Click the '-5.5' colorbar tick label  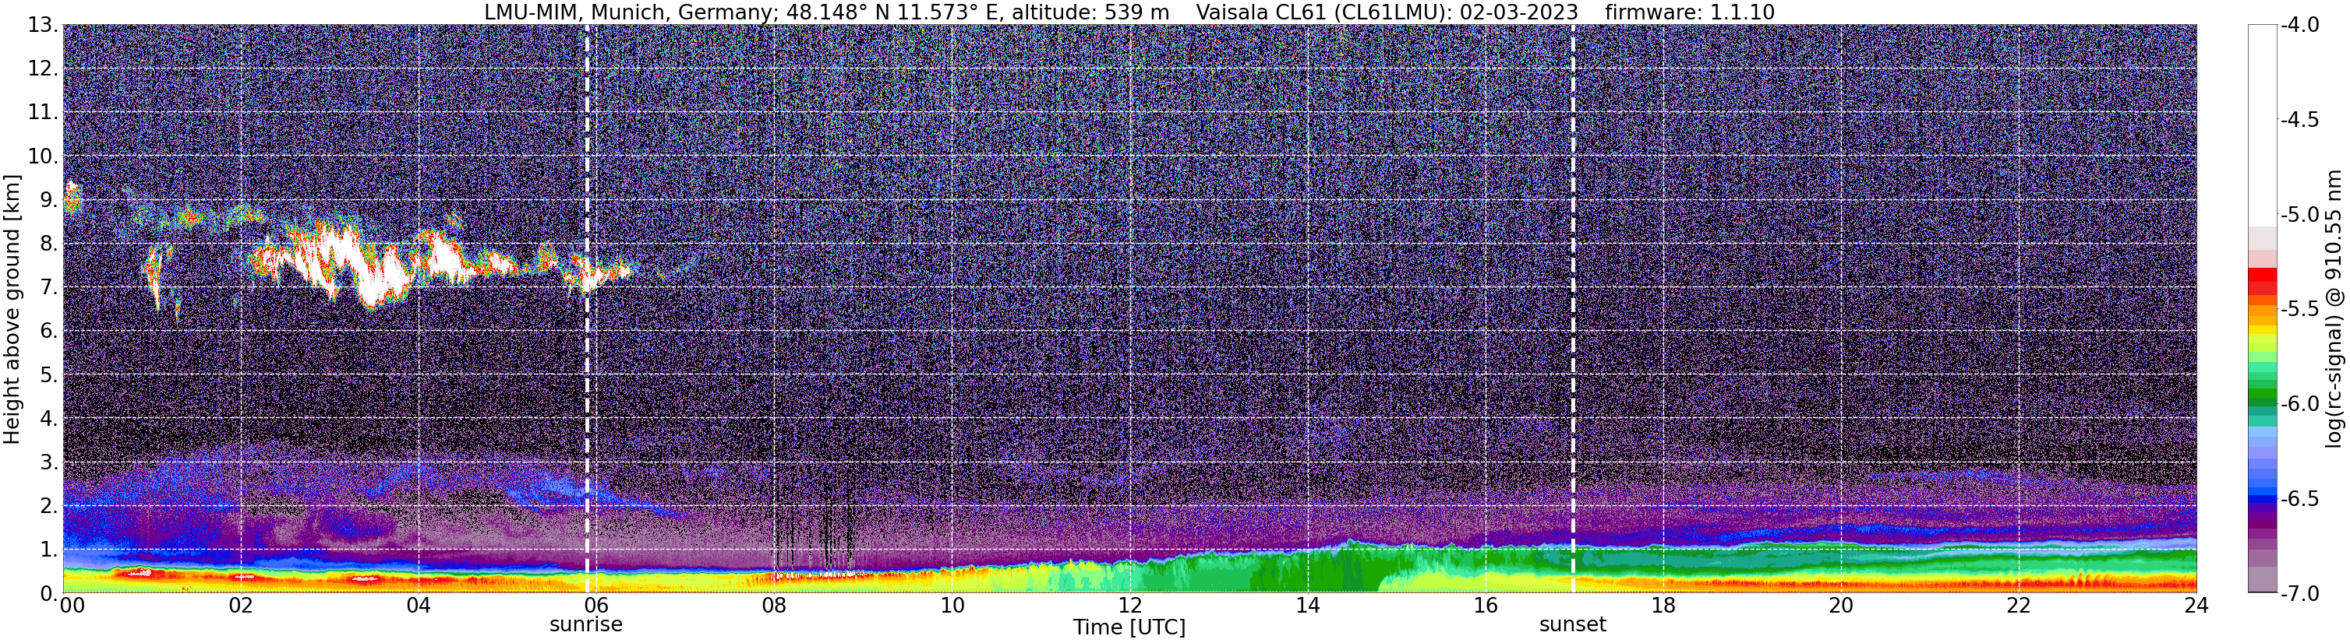pos(2300,309)
